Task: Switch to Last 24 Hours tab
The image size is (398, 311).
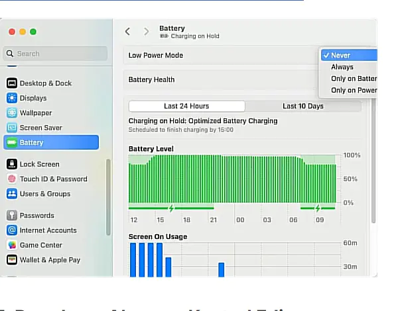Action: pyautogui.click(x=186, y=107)
